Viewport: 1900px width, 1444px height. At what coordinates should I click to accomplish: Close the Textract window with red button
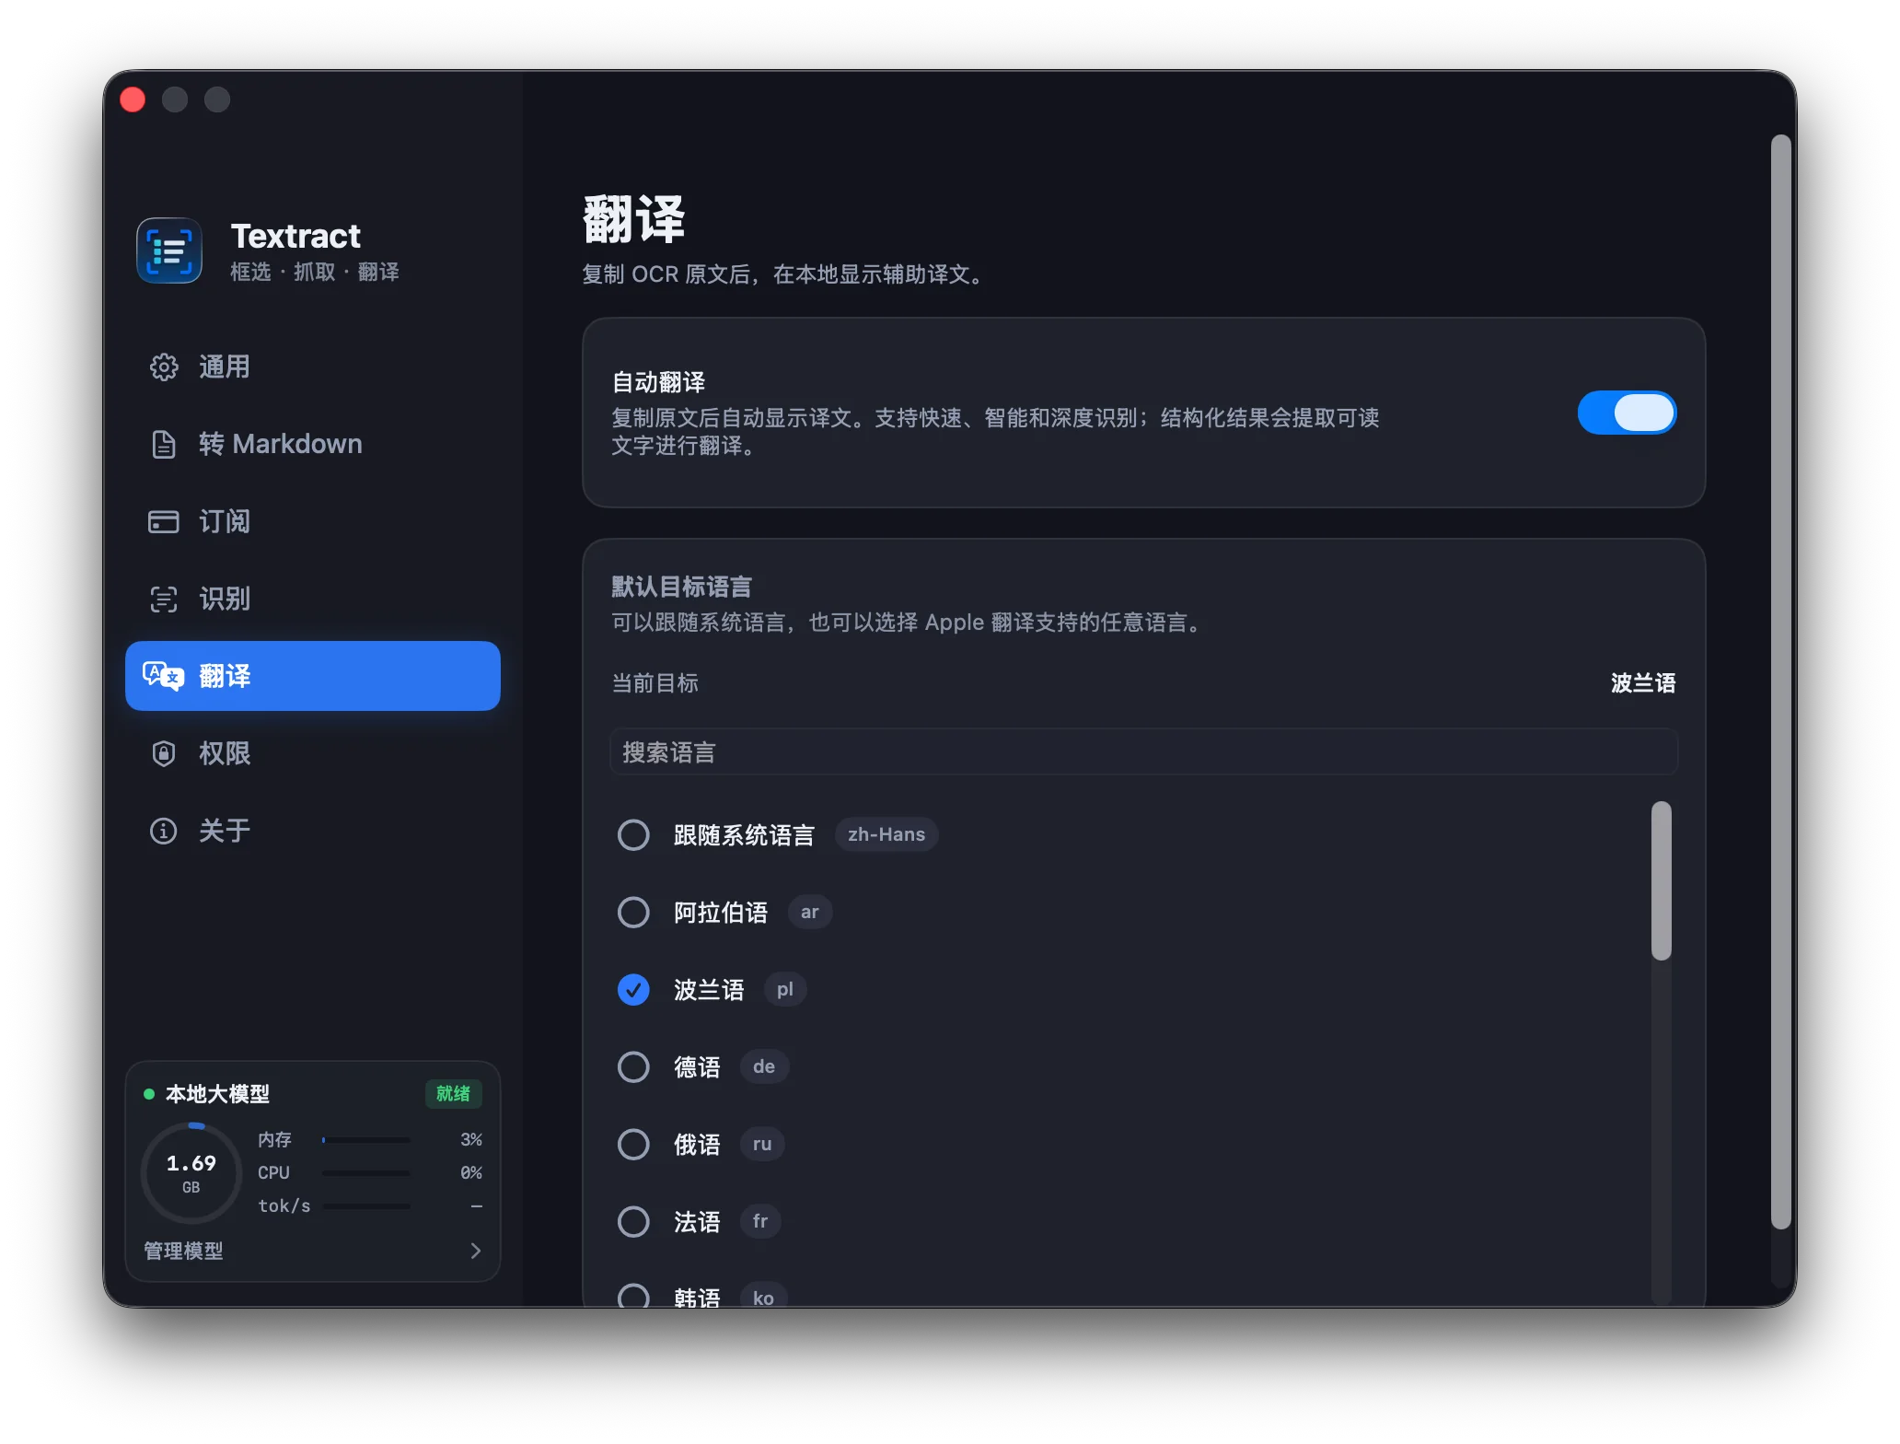133,99
